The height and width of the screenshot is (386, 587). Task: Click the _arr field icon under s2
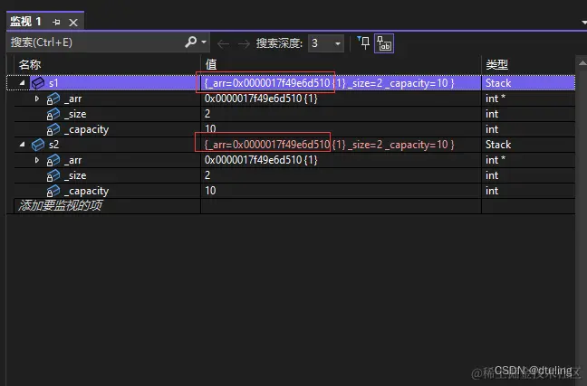(53, 160)
